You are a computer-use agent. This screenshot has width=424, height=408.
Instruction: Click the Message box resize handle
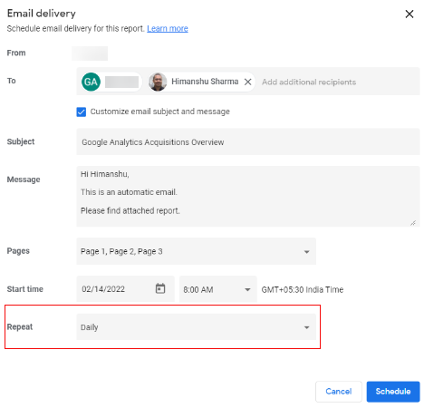pyautogui.click(x=413, y=223)
